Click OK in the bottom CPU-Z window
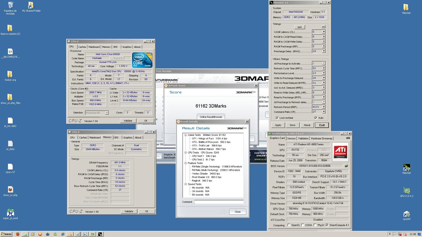This screenshot has width=422, height=237. pyautogui.click(x=147, y=211)
